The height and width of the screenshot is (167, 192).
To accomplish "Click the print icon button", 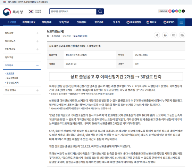I will point(165,35).
